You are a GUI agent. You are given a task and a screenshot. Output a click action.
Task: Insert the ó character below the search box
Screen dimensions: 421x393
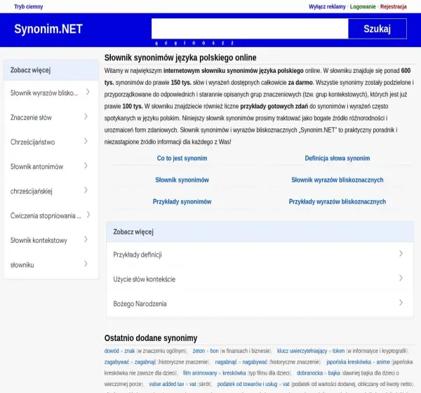pos(203,43)
